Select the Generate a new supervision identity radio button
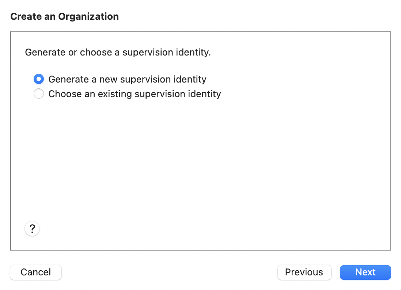This screenshot has height=290, width=401. [x=39, y=79]
